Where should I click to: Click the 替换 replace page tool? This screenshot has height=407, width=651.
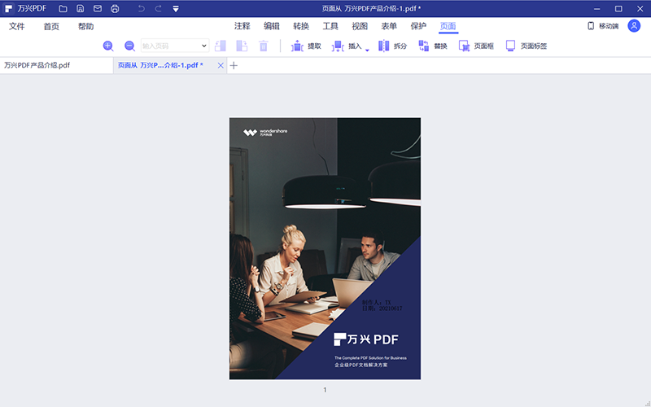tap(432, 46)
